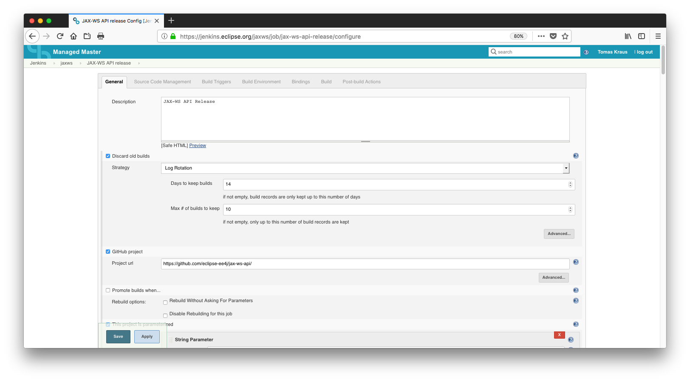Toggle the sidebar view icon
This screenshot has width=690, height=382.
[642, 36]
